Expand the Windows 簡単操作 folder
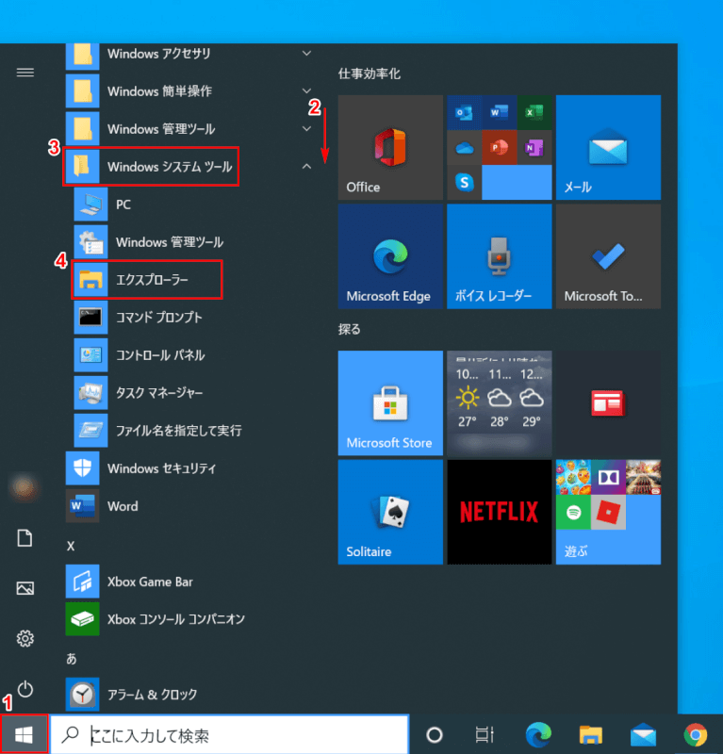Viewport: 723px width, 754px height. pos(191,90)
